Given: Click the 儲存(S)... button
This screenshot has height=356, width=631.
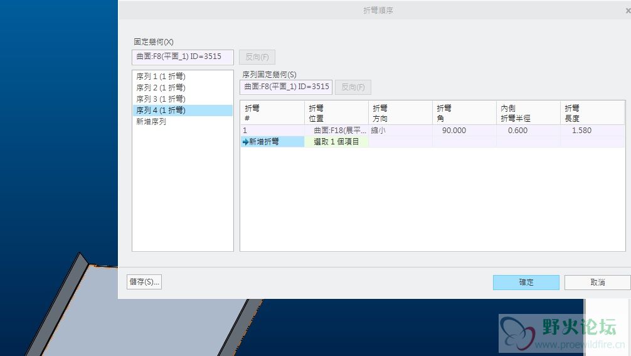Looking at the screenshot, I should click(144, 282).
